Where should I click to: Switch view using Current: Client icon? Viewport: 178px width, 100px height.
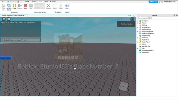9,7
